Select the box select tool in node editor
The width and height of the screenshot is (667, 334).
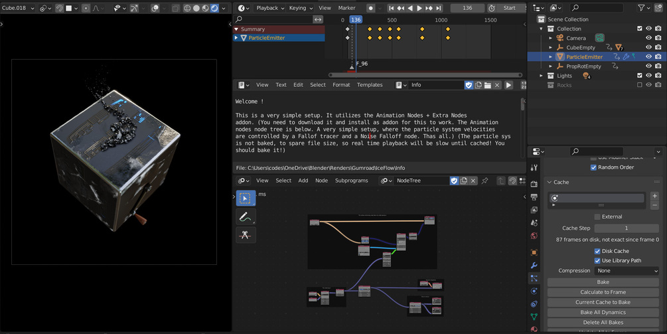click(246, 199)
